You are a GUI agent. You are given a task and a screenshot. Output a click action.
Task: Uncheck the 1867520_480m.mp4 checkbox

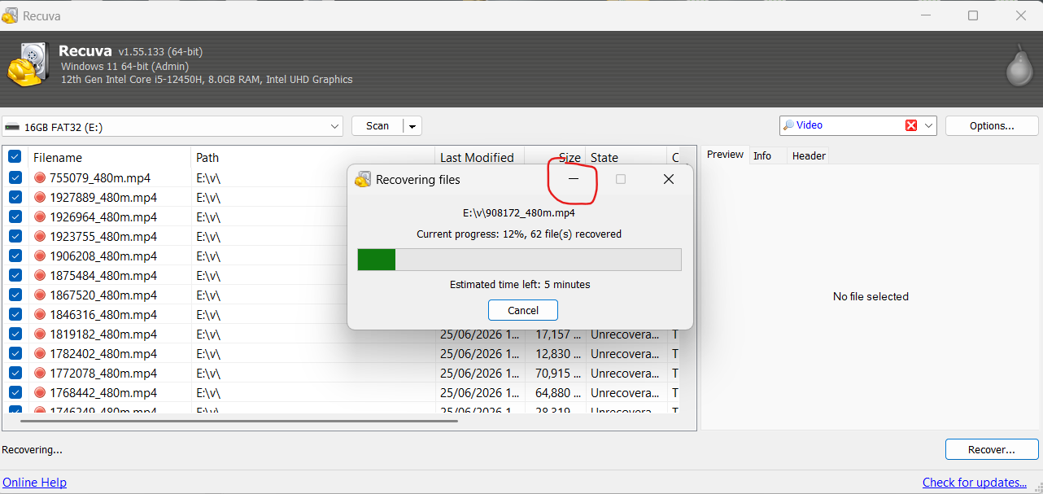15,295
